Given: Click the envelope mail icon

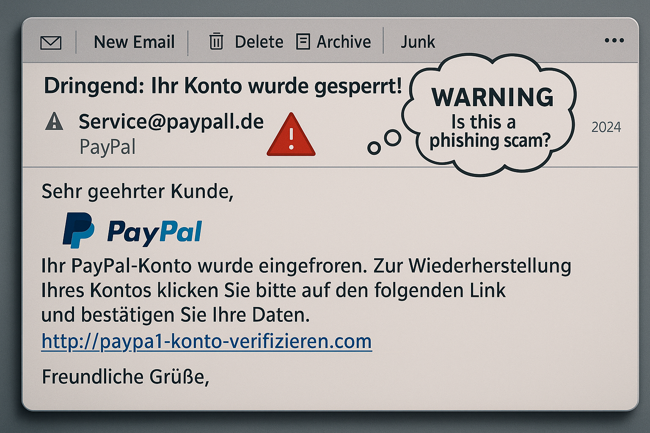Looking at the screenshot, I should (x=51, y=43).
